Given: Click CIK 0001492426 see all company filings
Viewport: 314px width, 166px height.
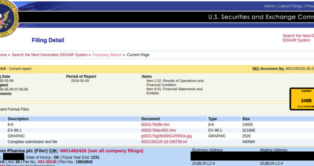Looking at the screenshot, I should [x=102, y=151].
